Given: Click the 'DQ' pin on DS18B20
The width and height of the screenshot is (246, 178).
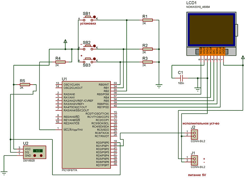Looking at the screenshot, I should coord(27,152).
